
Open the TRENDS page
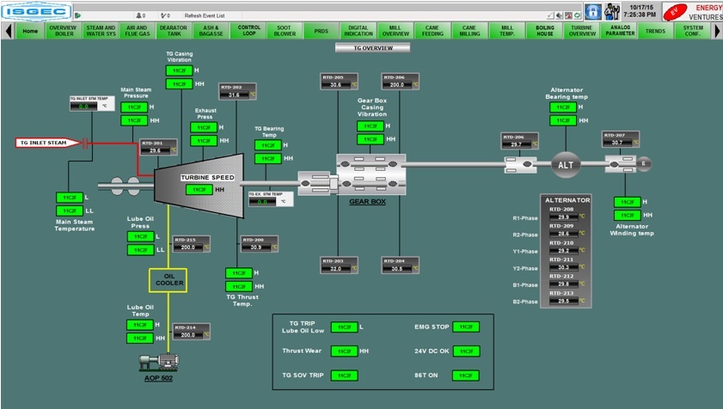pyautogui.click(x=655, y=31)
